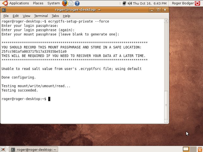Open the Edit menu in terminal
This screenshot has height=152, width=203.
tap(16, 16)
